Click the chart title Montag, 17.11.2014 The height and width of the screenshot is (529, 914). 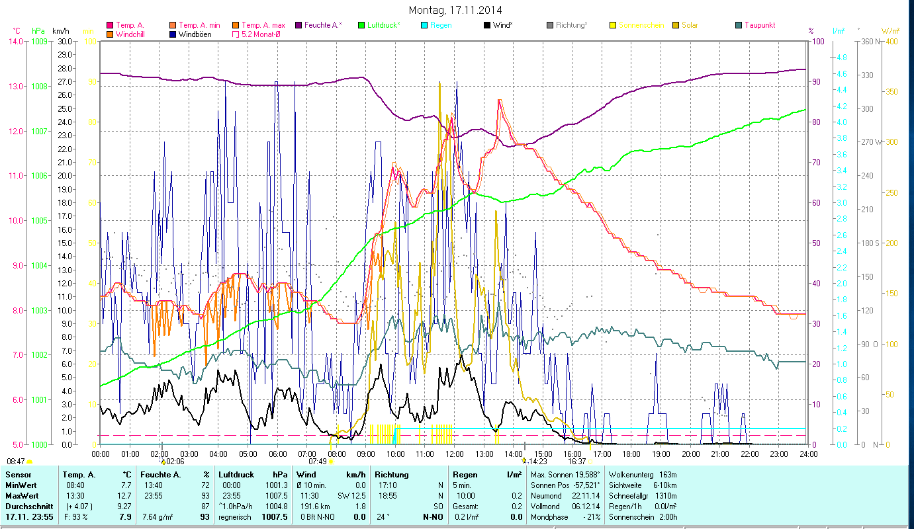coord(455,10)
